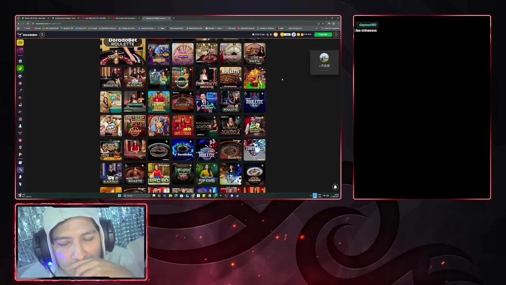Open the Cashback Blackjack game
This screenshot has height=285, width=506.
pyautogui.click(x=255, y=126)
